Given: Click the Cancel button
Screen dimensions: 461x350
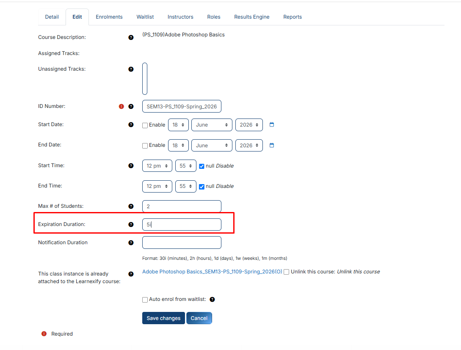Looking at the screenshot, I should click(x=199, y=318).
